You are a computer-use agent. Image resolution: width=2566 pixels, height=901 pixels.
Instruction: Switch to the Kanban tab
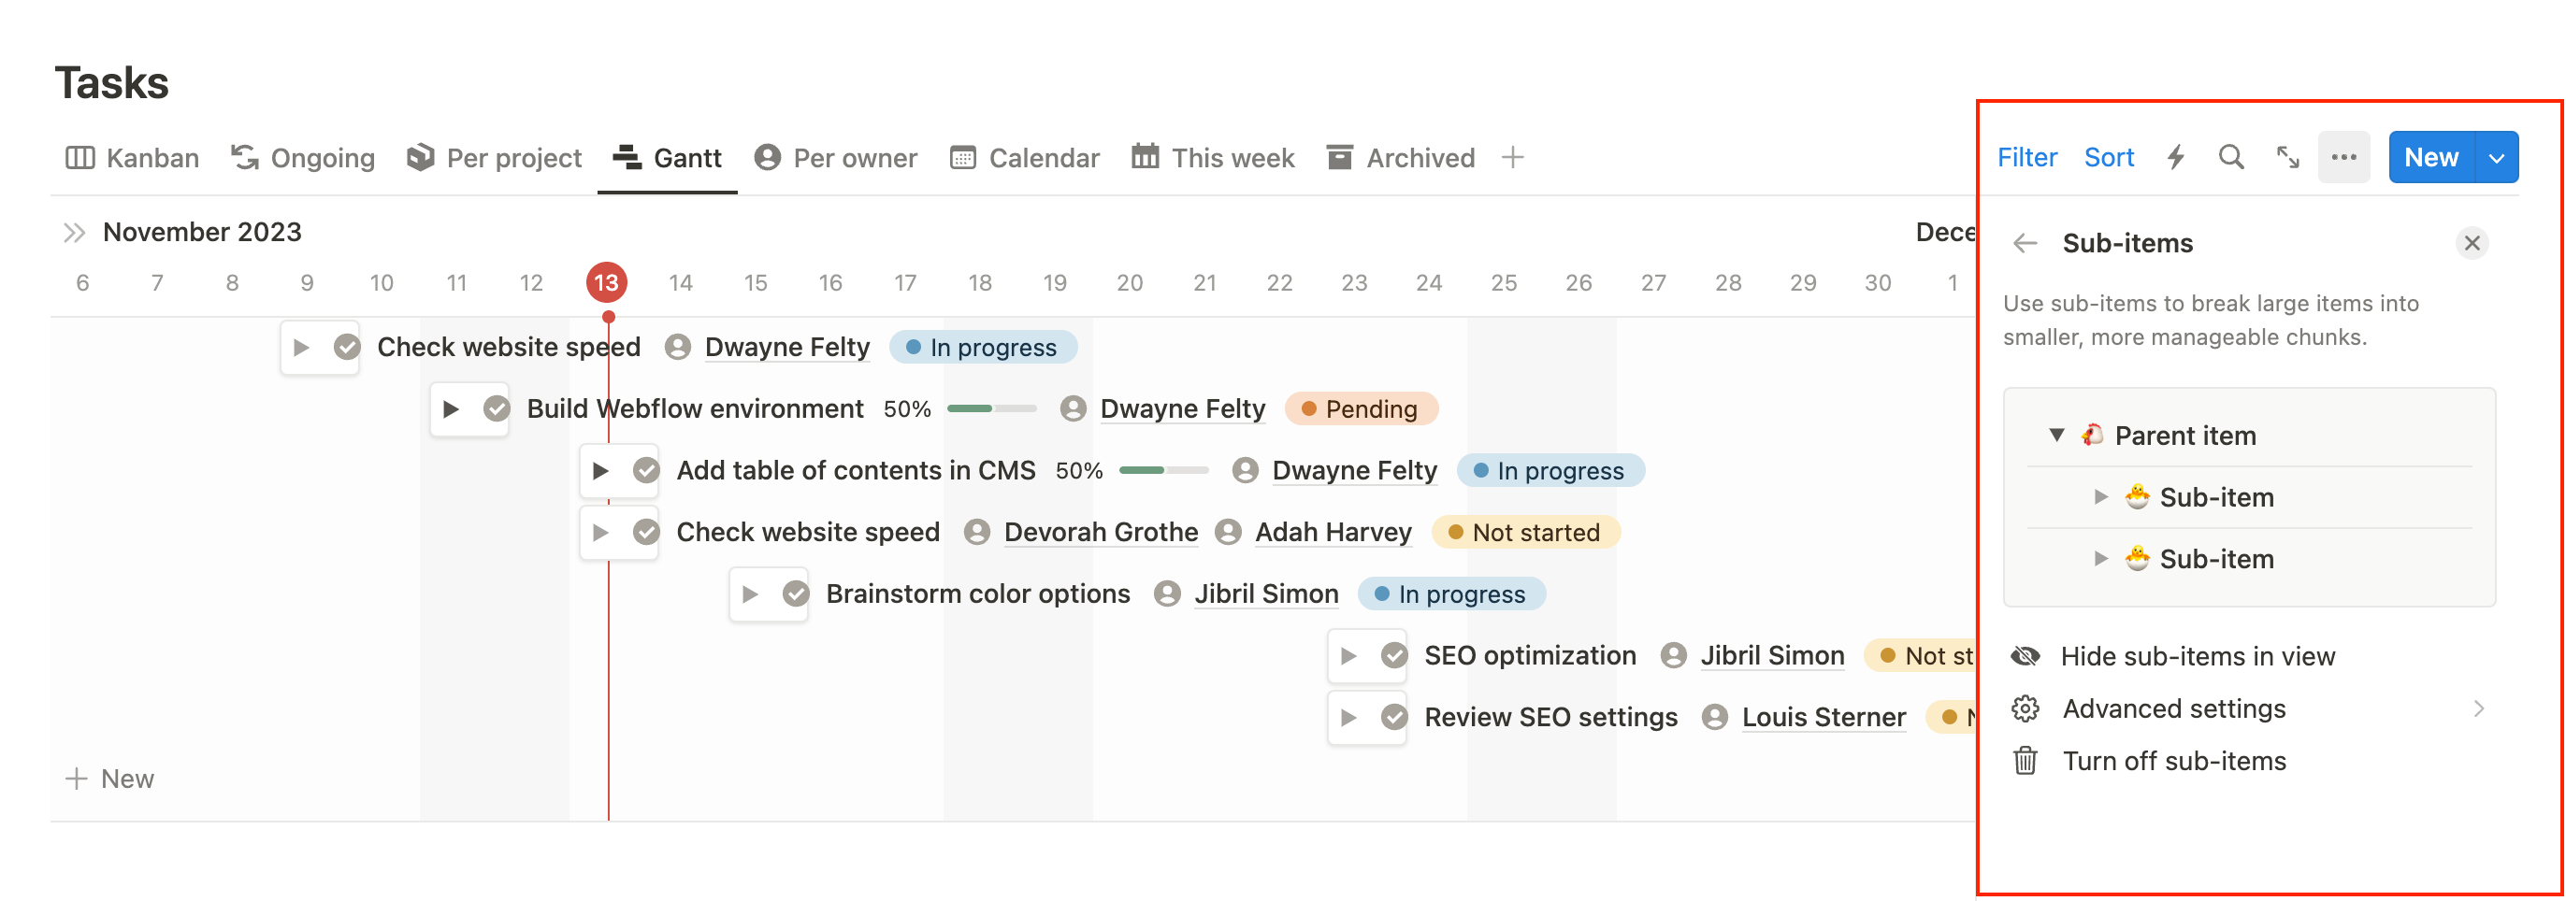133,157
